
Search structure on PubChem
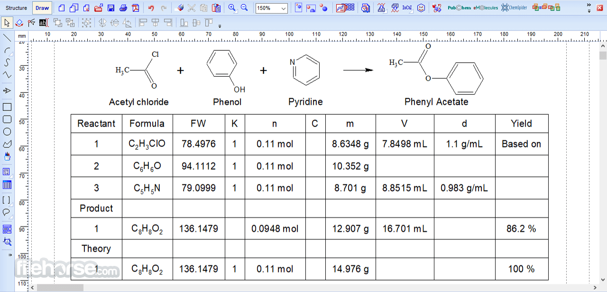460,8
